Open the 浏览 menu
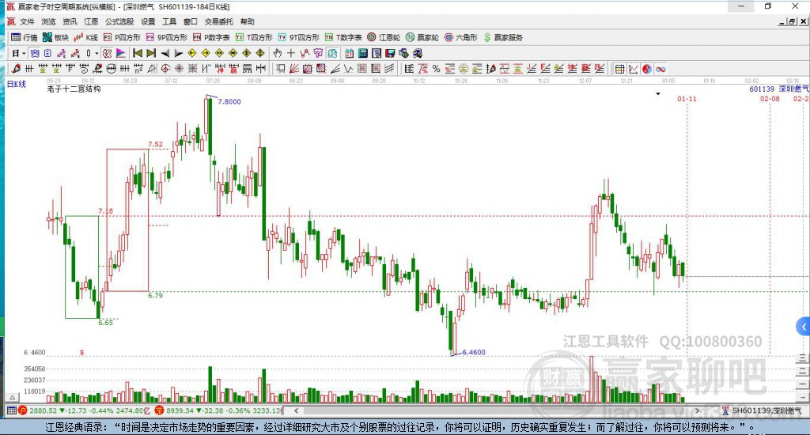The height and width of the screenshot is (435, 810). coord(48,21)
